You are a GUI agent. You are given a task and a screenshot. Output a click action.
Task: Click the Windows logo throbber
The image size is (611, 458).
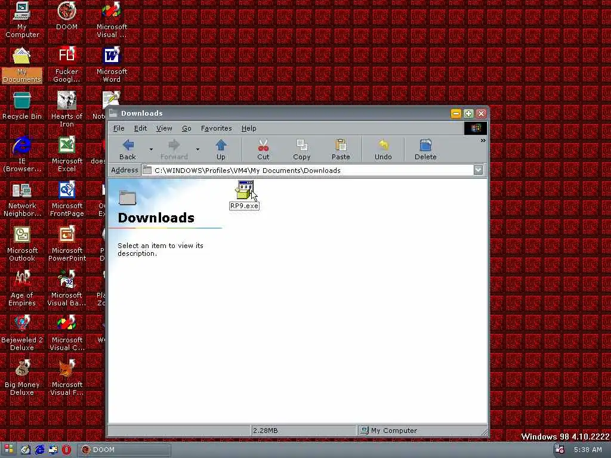(x=476, y=128)
